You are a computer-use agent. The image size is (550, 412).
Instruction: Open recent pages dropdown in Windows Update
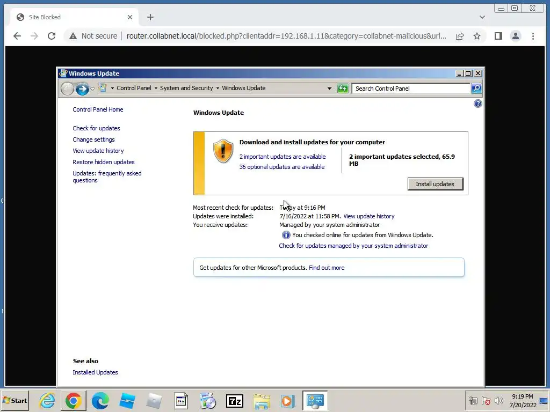coord(92,89)
